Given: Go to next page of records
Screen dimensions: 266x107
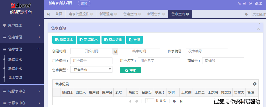Looking at the screenshot, I should point(174,101).
